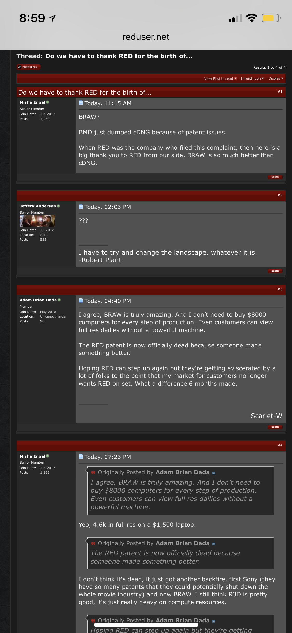
Task: Click the 8:59 clock in status bar
Action: (x=32, y=18)
